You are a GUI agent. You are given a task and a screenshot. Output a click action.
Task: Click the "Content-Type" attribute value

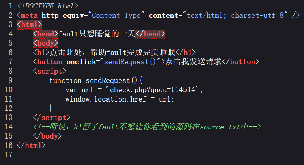(116, 15)
